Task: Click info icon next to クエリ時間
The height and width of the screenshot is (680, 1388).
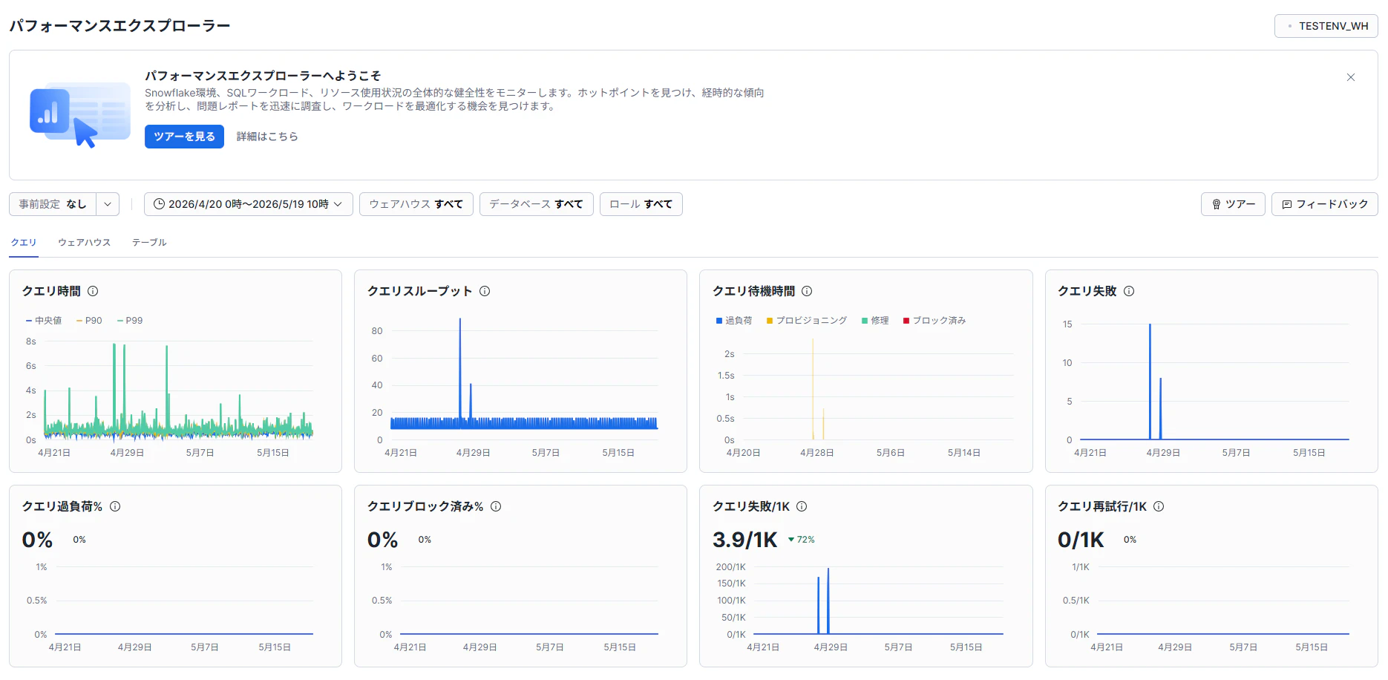Action: click(93, 291)
